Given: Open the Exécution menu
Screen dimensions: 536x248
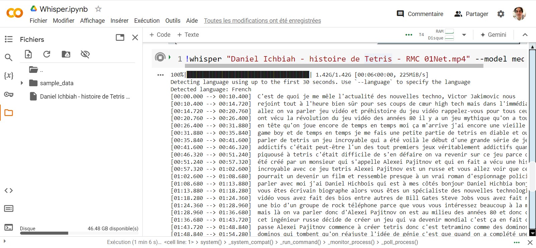Looking at the screenshot, I should pyautogui.click(x=147, y=21).
